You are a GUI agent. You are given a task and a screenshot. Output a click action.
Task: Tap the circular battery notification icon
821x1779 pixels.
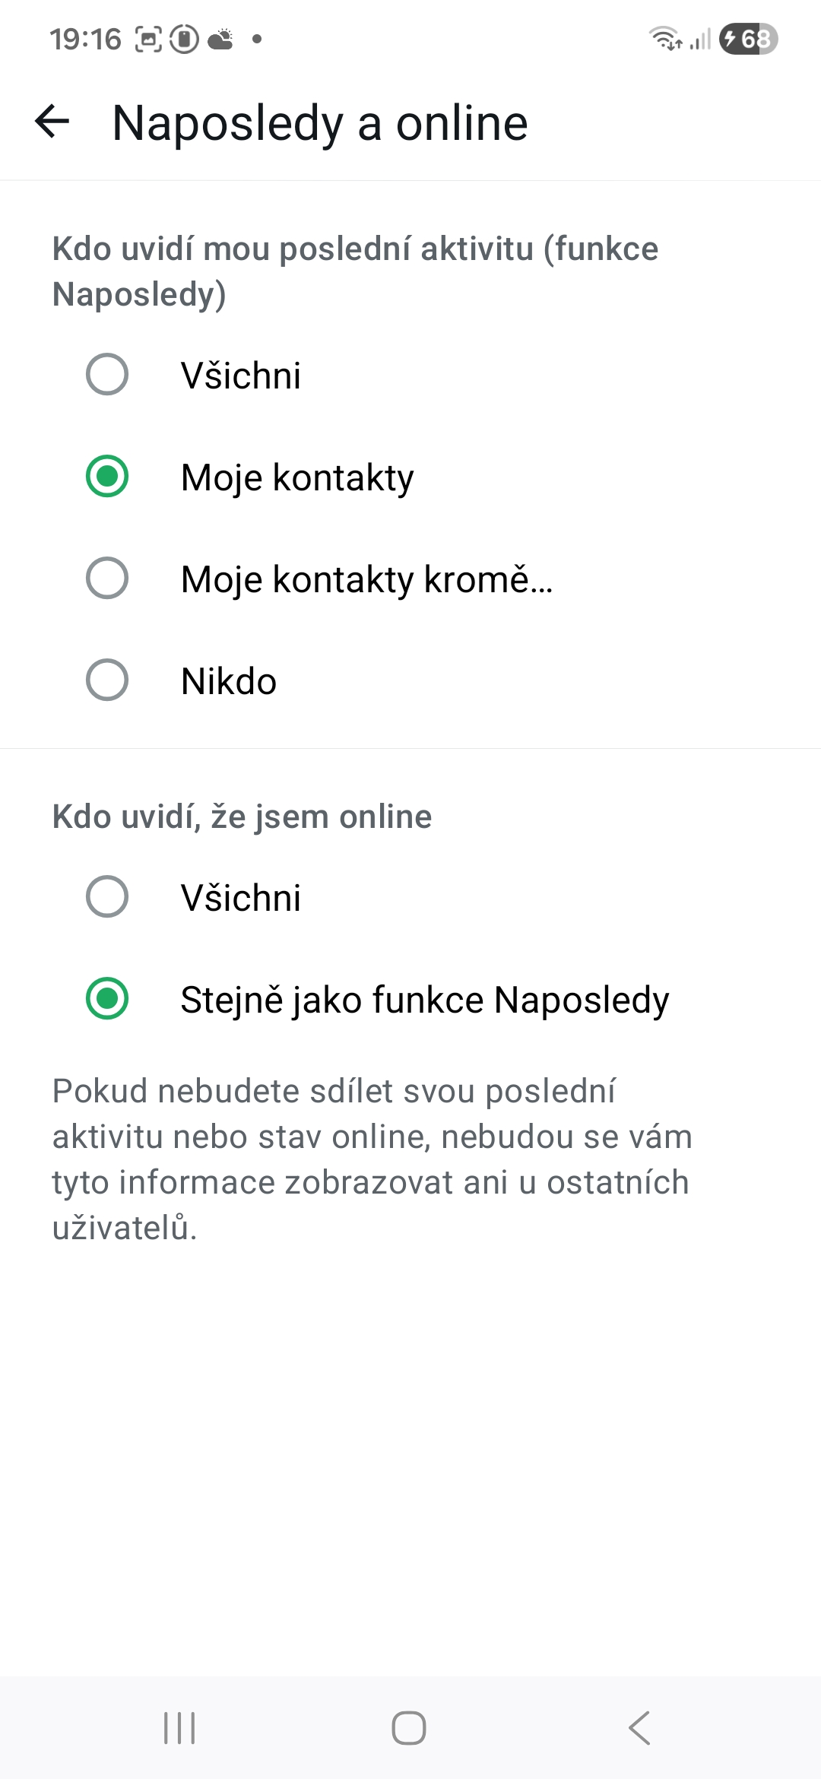click(184, 39)
